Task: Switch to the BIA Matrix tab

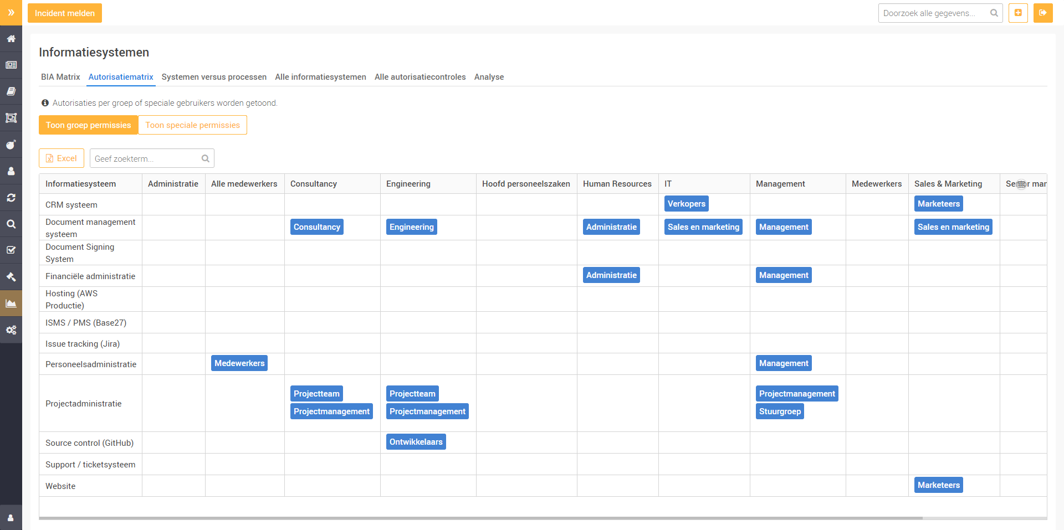Action: point(60,77)
